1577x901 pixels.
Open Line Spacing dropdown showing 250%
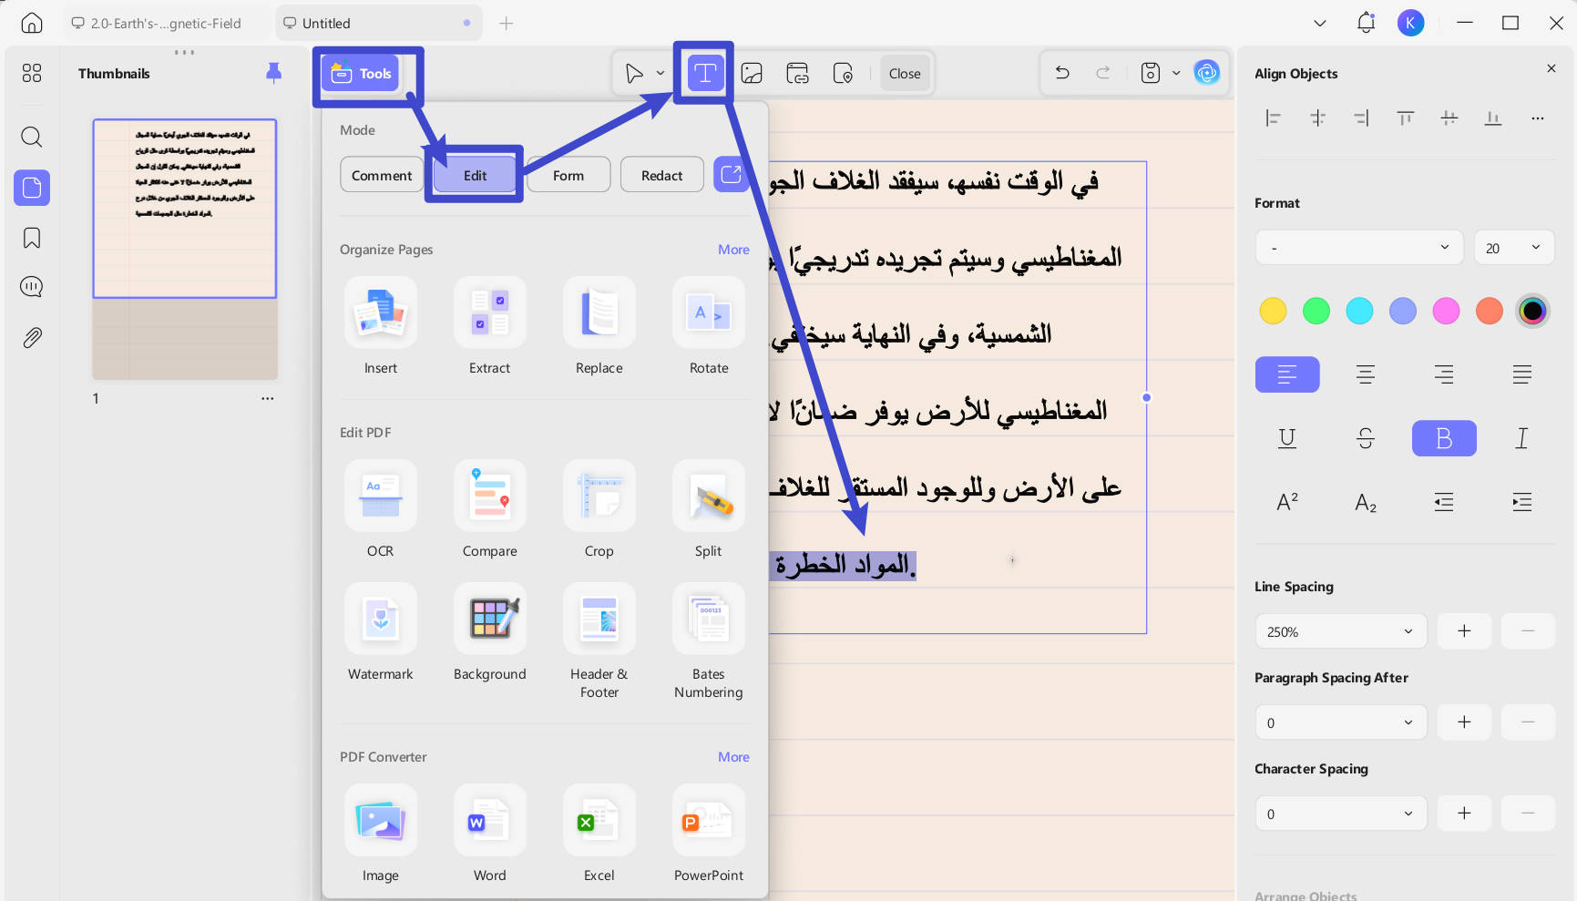click(x=1341, y=631)
